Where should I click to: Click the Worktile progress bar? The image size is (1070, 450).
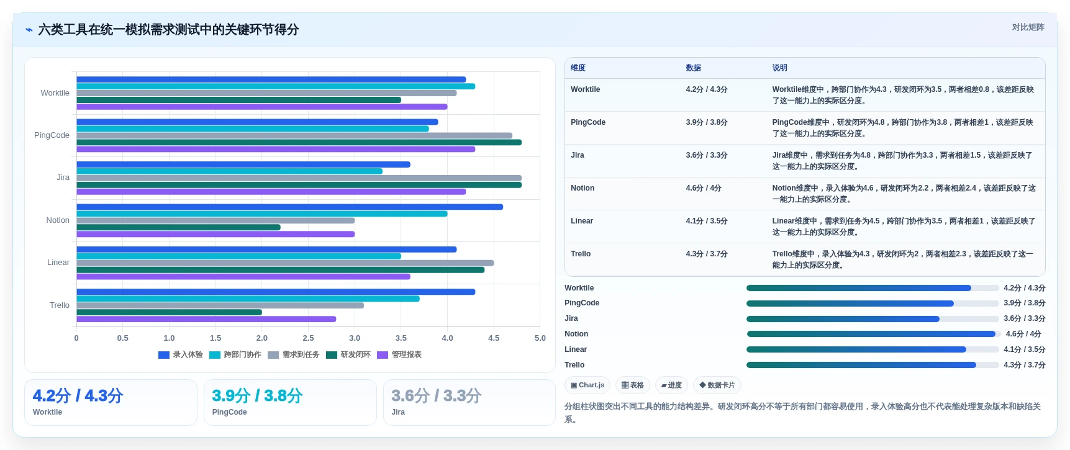click(x=873, y=288)
